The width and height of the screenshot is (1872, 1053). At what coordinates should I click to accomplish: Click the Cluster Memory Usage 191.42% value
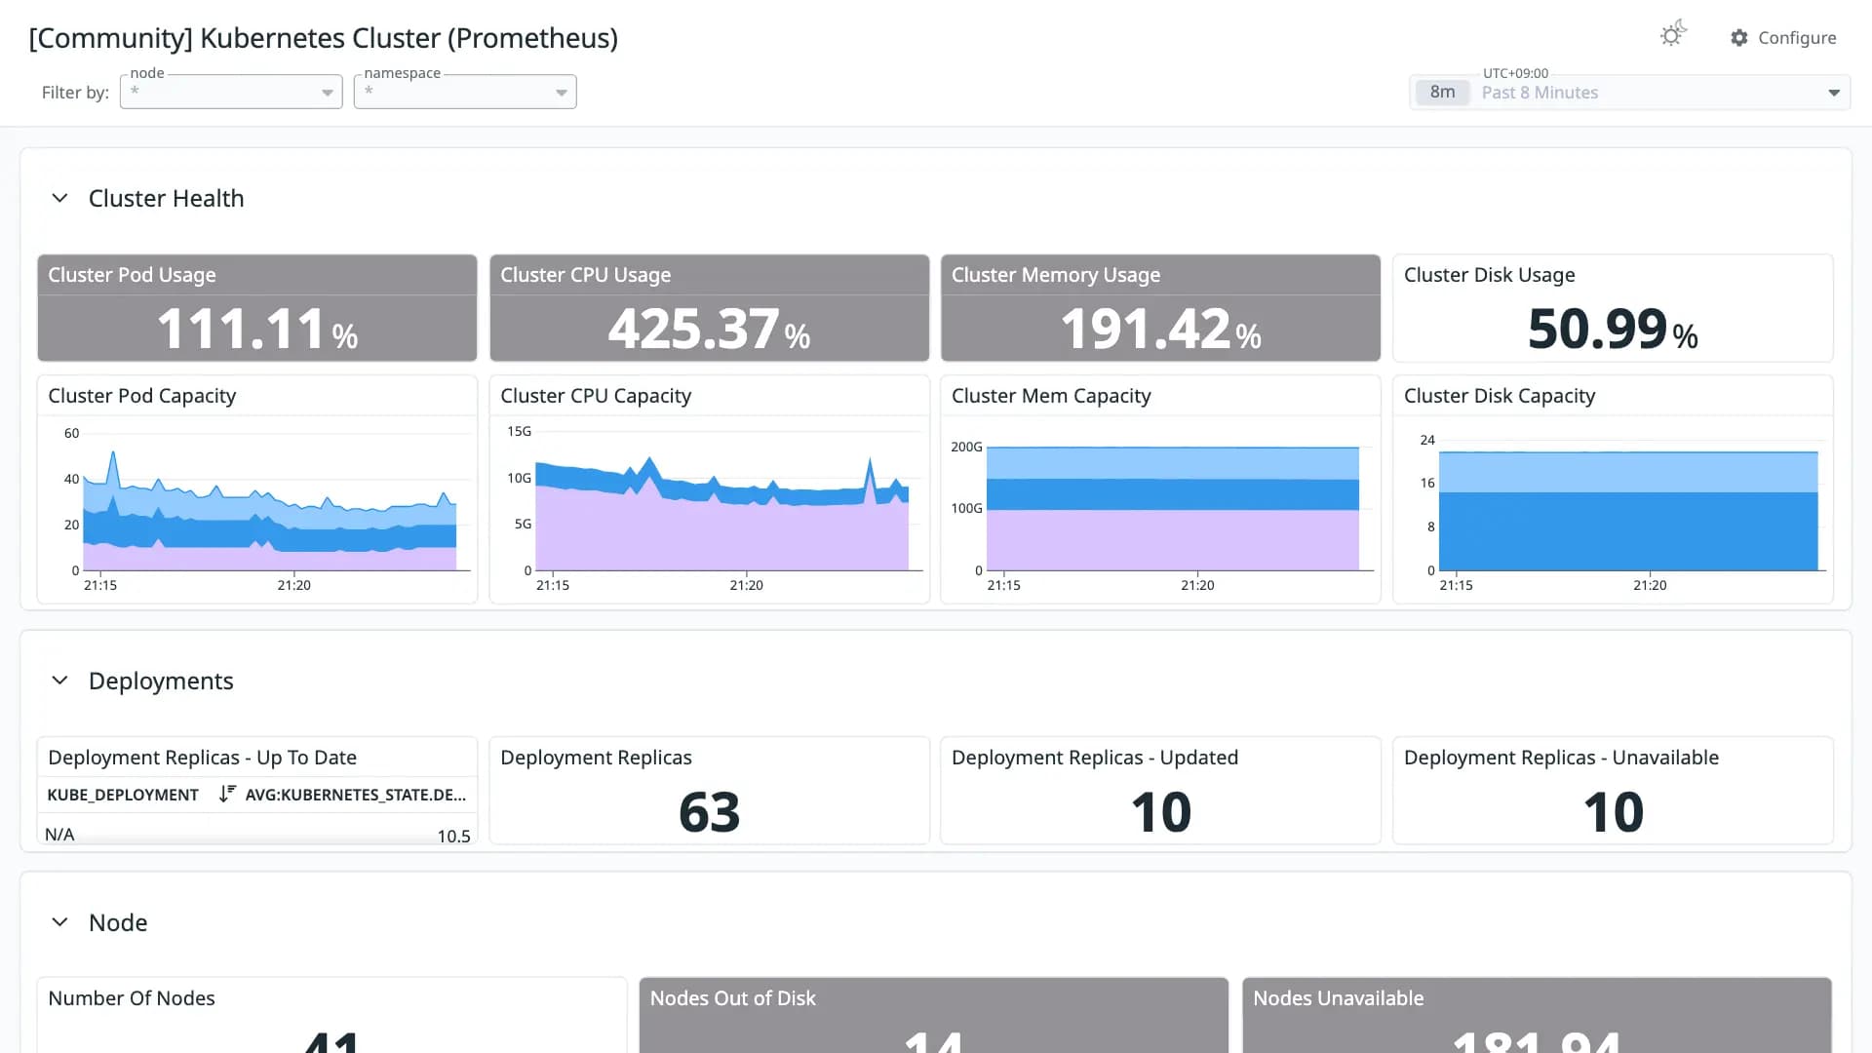[1160, 329]
